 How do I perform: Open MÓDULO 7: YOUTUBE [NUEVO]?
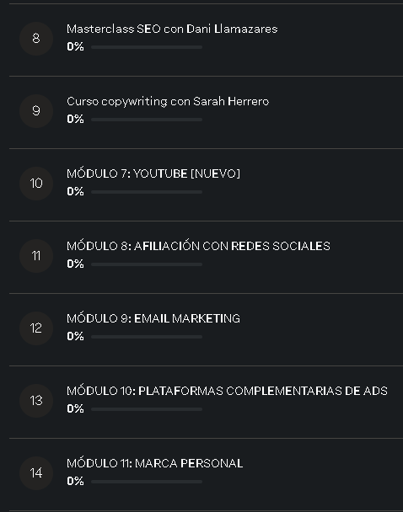tap(153, 173)
